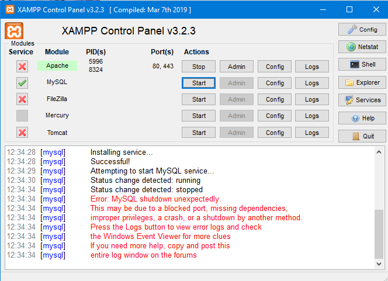Toggle the MySQL service green checkmark
Screen dimensions: 388x281
tap(22, 83)
